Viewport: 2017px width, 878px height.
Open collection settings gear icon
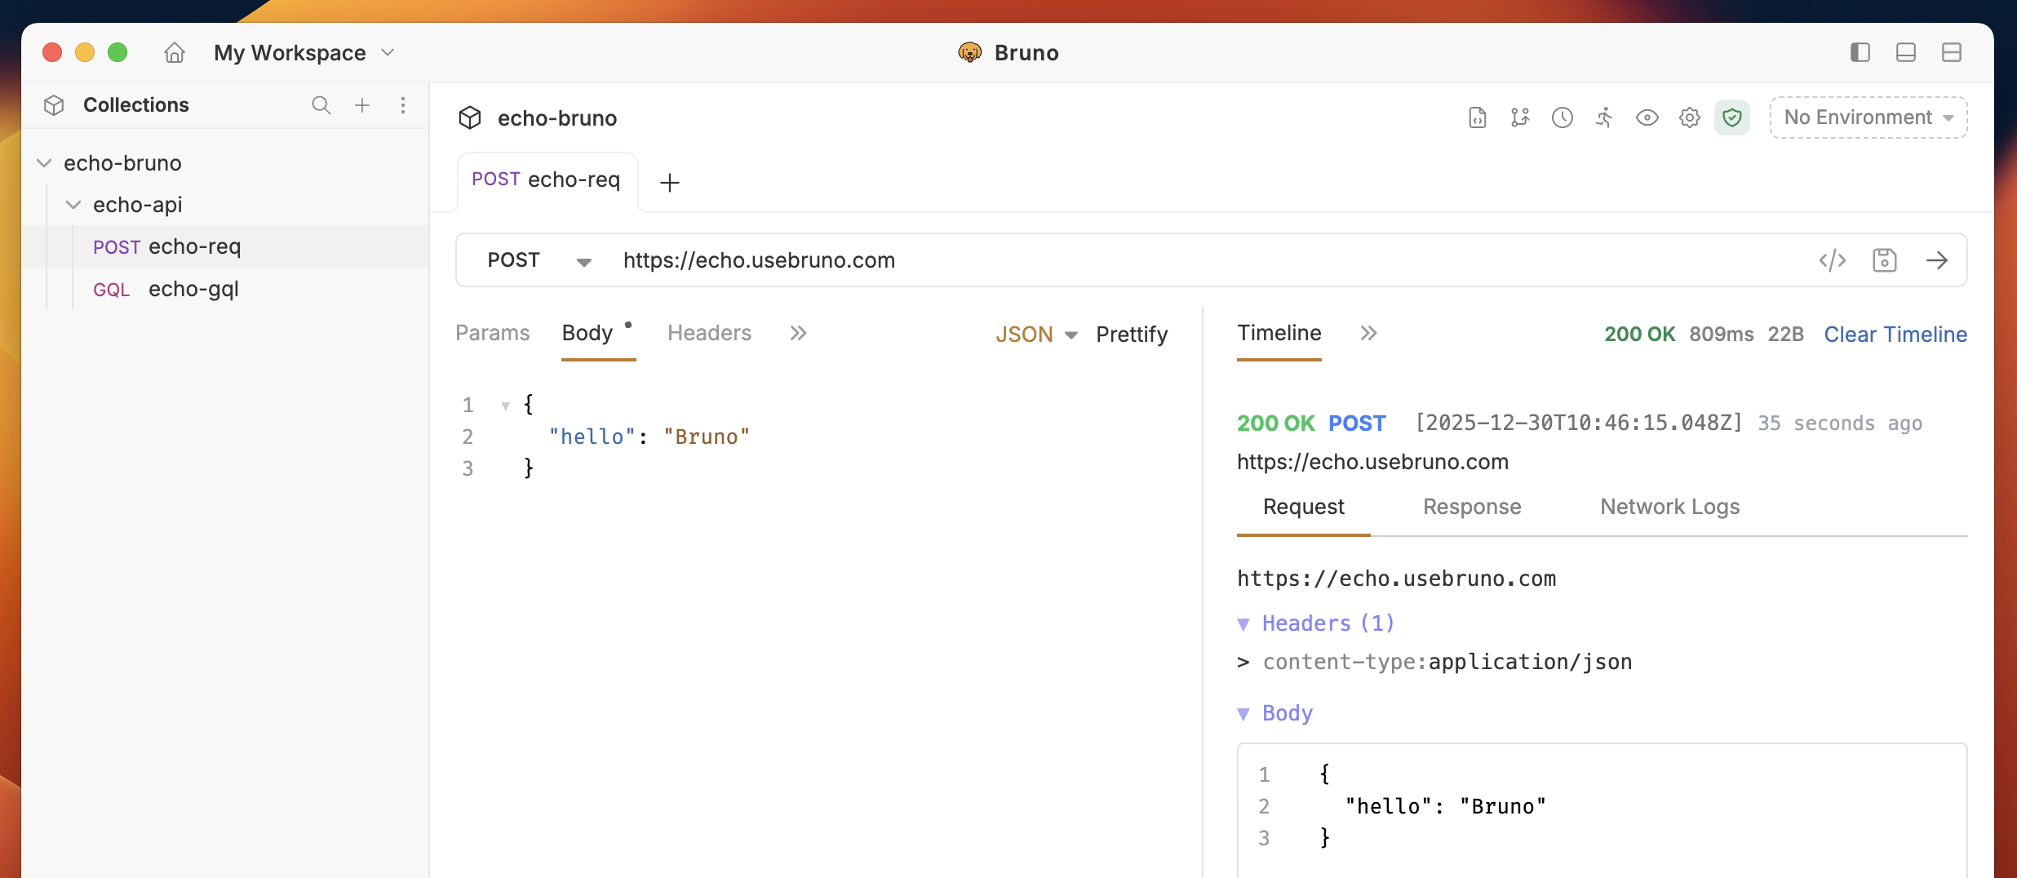[1689, 118]
